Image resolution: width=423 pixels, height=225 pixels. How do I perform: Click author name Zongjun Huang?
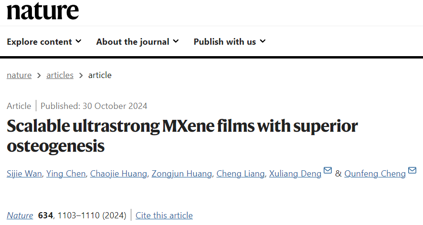click(181, 174)
